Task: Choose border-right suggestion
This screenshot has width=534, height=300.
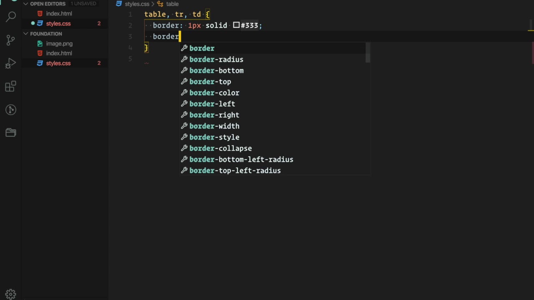Action: [275, 115]
